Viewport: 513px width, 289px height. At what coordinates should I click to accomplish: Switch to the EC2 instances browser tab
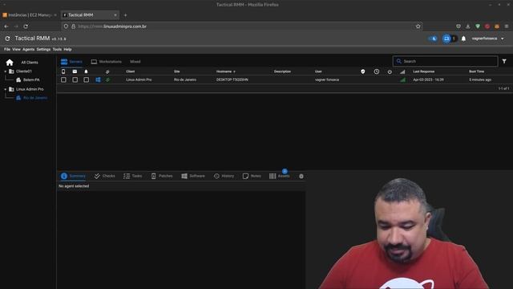(29, 15)
